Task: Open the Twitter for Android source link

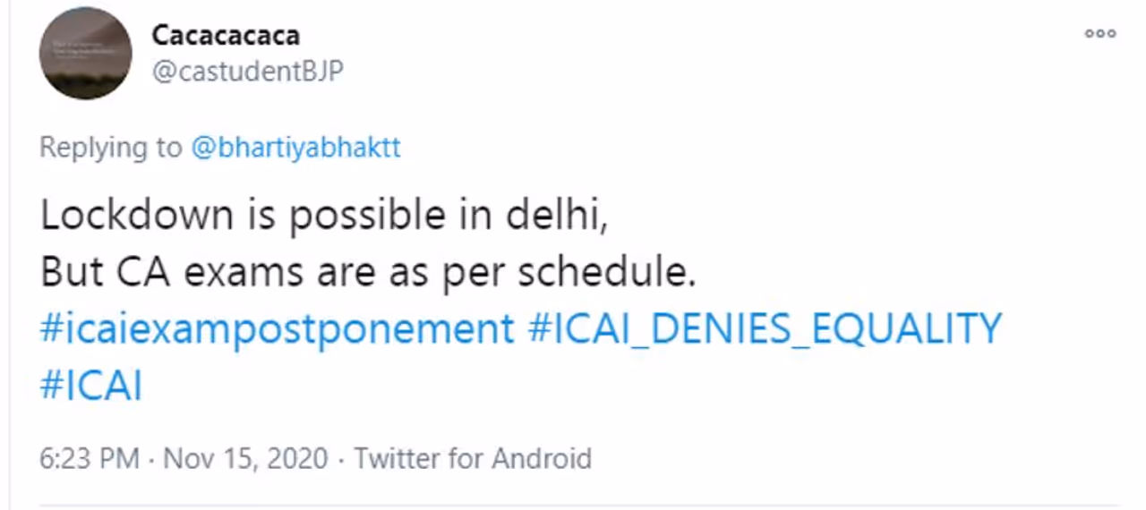Action: [x=473, y=459]
